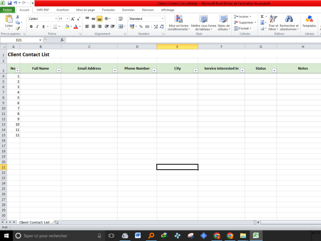Toggle top vertical alignment
321x241 pixels.
click(87, 19)
